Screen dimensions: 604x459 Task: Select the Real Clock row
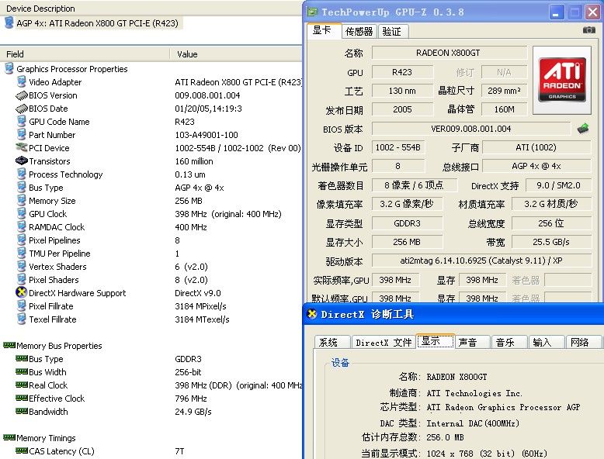151,385
